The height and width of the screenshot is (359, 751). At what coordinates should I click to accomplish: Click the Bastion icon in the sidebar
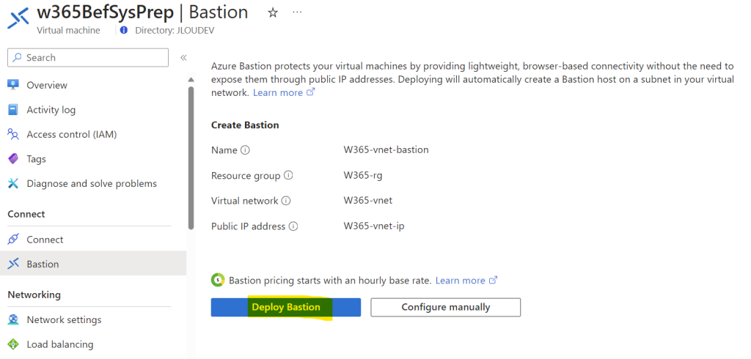point(13,264)
